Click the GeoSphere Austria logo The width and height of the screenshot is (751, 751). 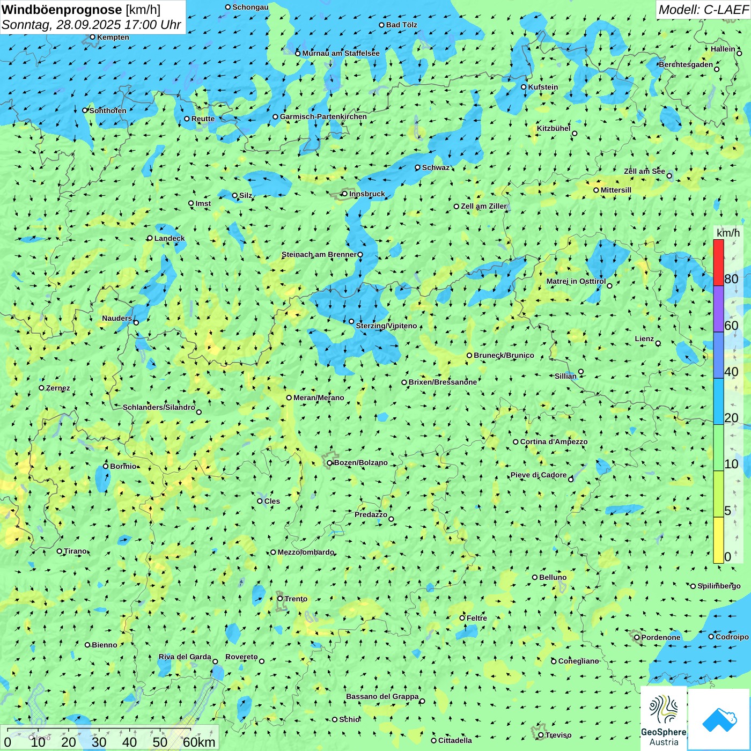tap(664, 719)
